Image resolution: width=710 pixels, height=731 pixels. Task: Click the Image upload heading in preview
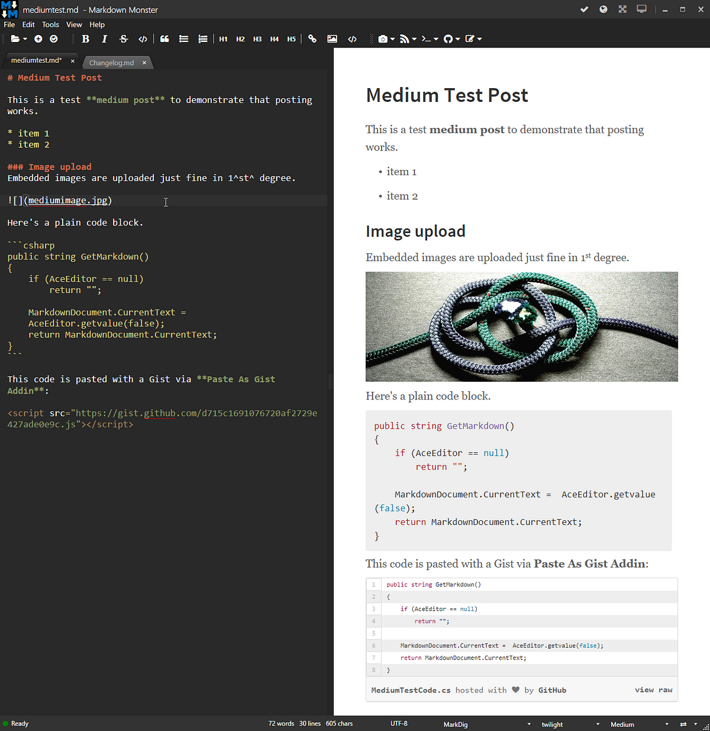415,231
